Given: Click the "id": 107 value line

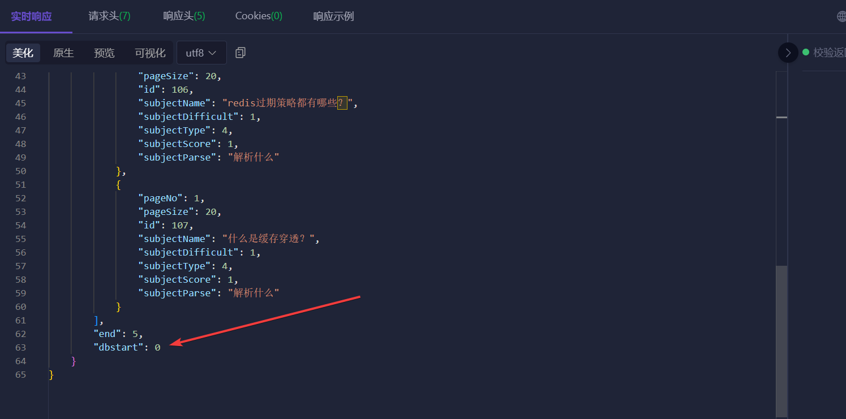Looking at the screenshot, I should click(166, 225).
